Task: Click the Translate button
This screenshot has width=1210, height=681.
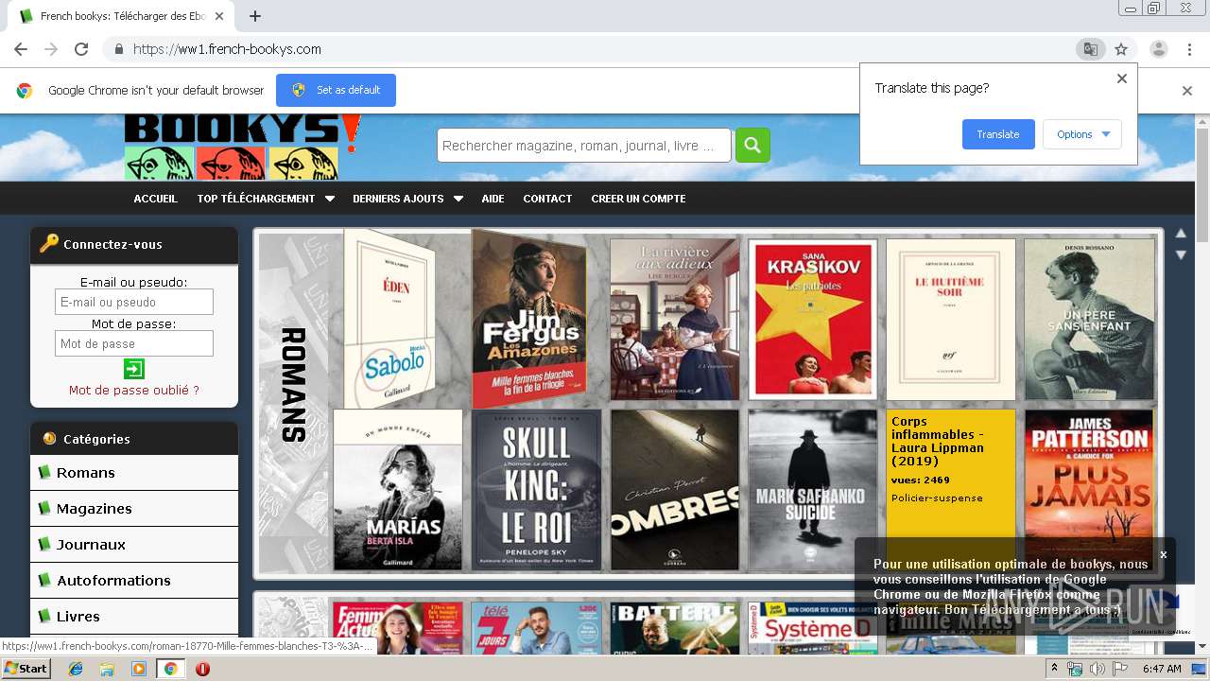Action: (998, 134)
